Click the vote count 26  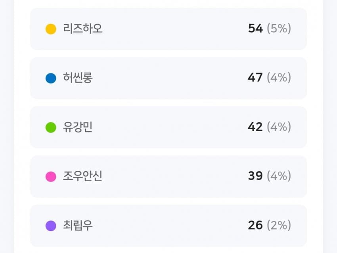pyautogui.click(x=255, y=225)
